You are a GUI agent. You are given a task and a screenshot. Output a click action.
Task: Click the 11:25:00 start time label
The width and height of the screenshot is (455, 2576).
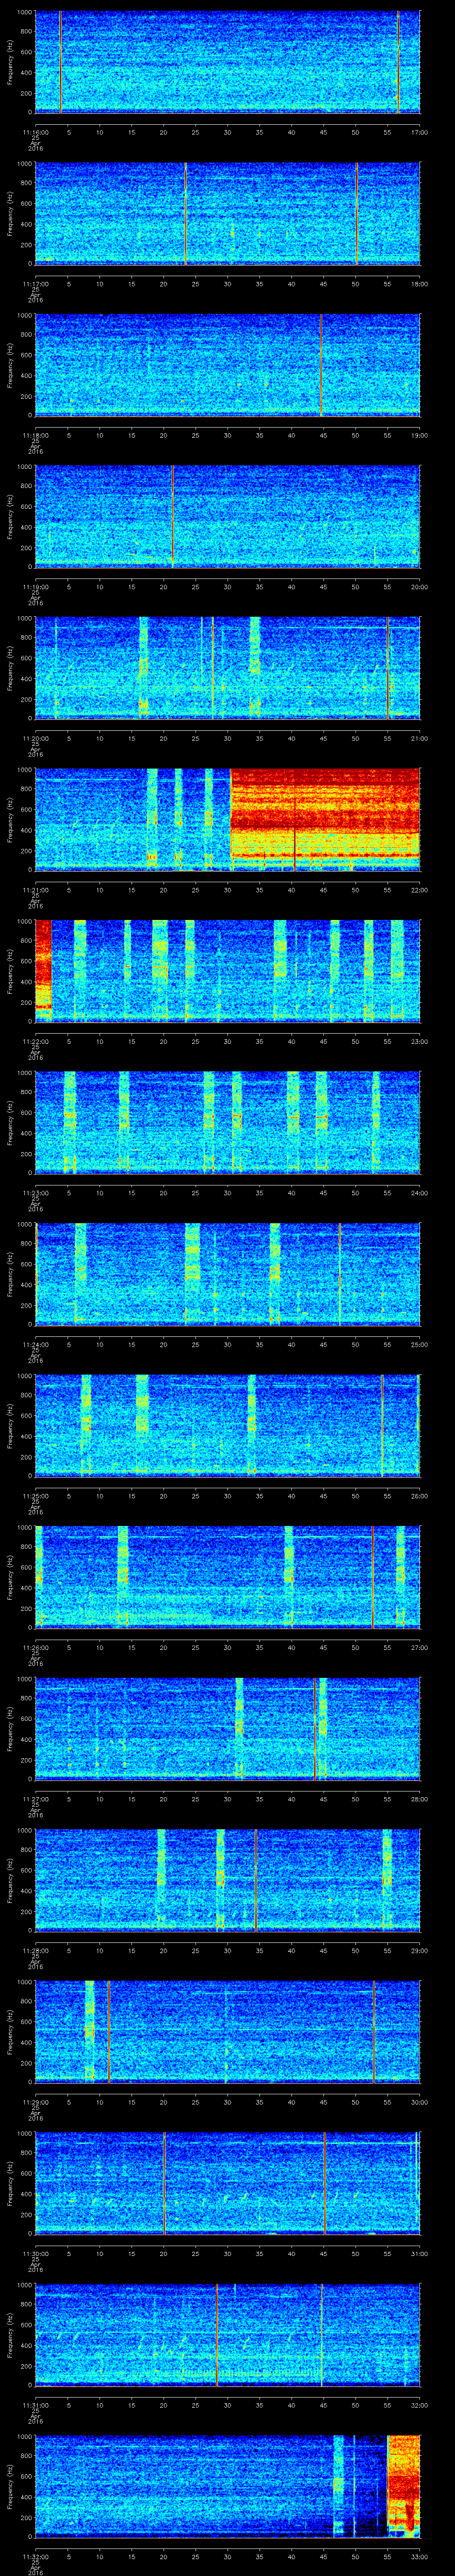[x=35, y=1496]
